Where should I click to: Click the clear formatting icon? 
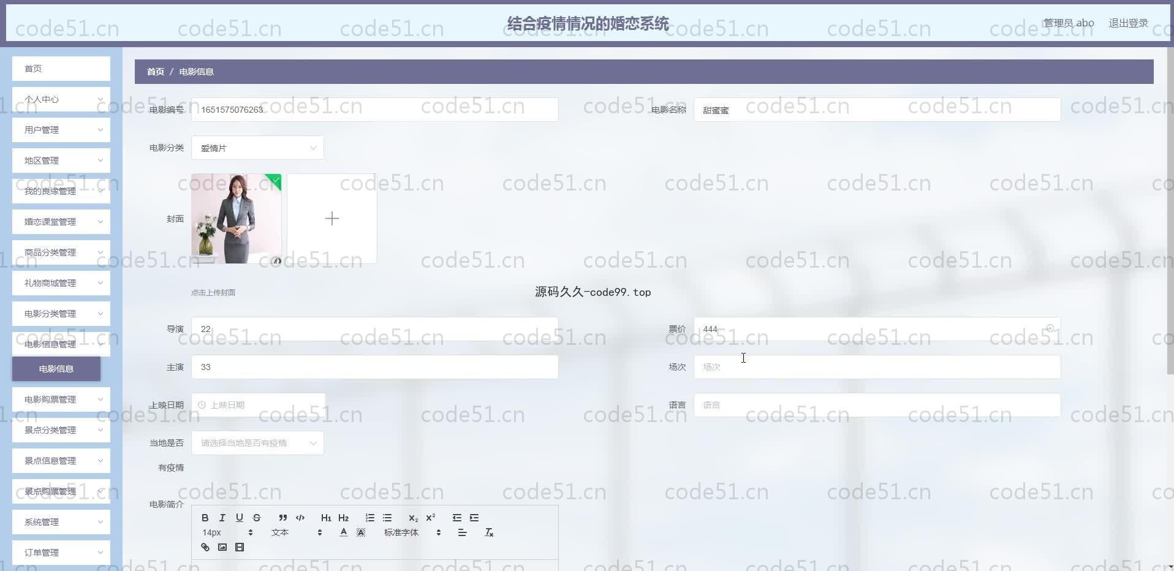(489, 532)
